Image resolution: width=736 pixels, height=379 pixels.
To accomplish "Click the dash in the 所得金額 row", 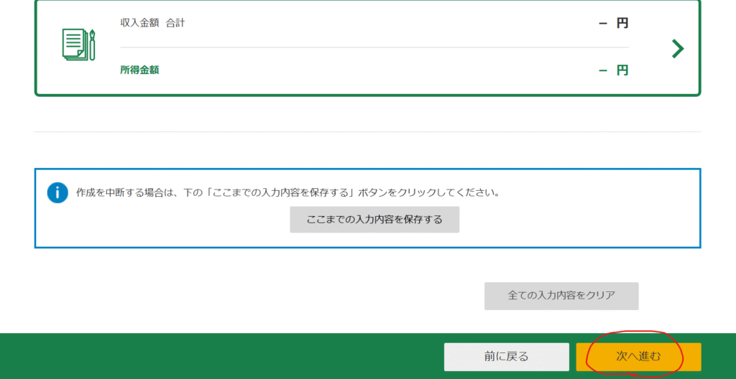I will (603, 70).
